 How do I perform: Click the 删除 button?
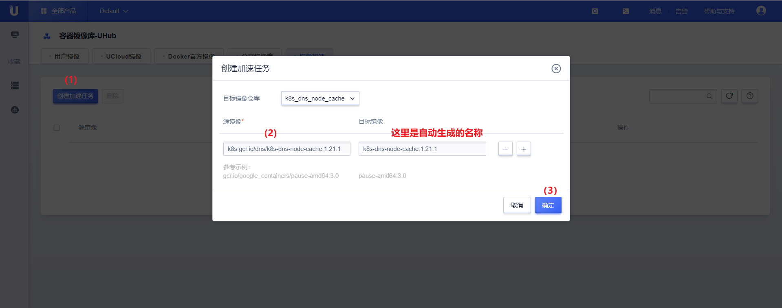[112, 96]
